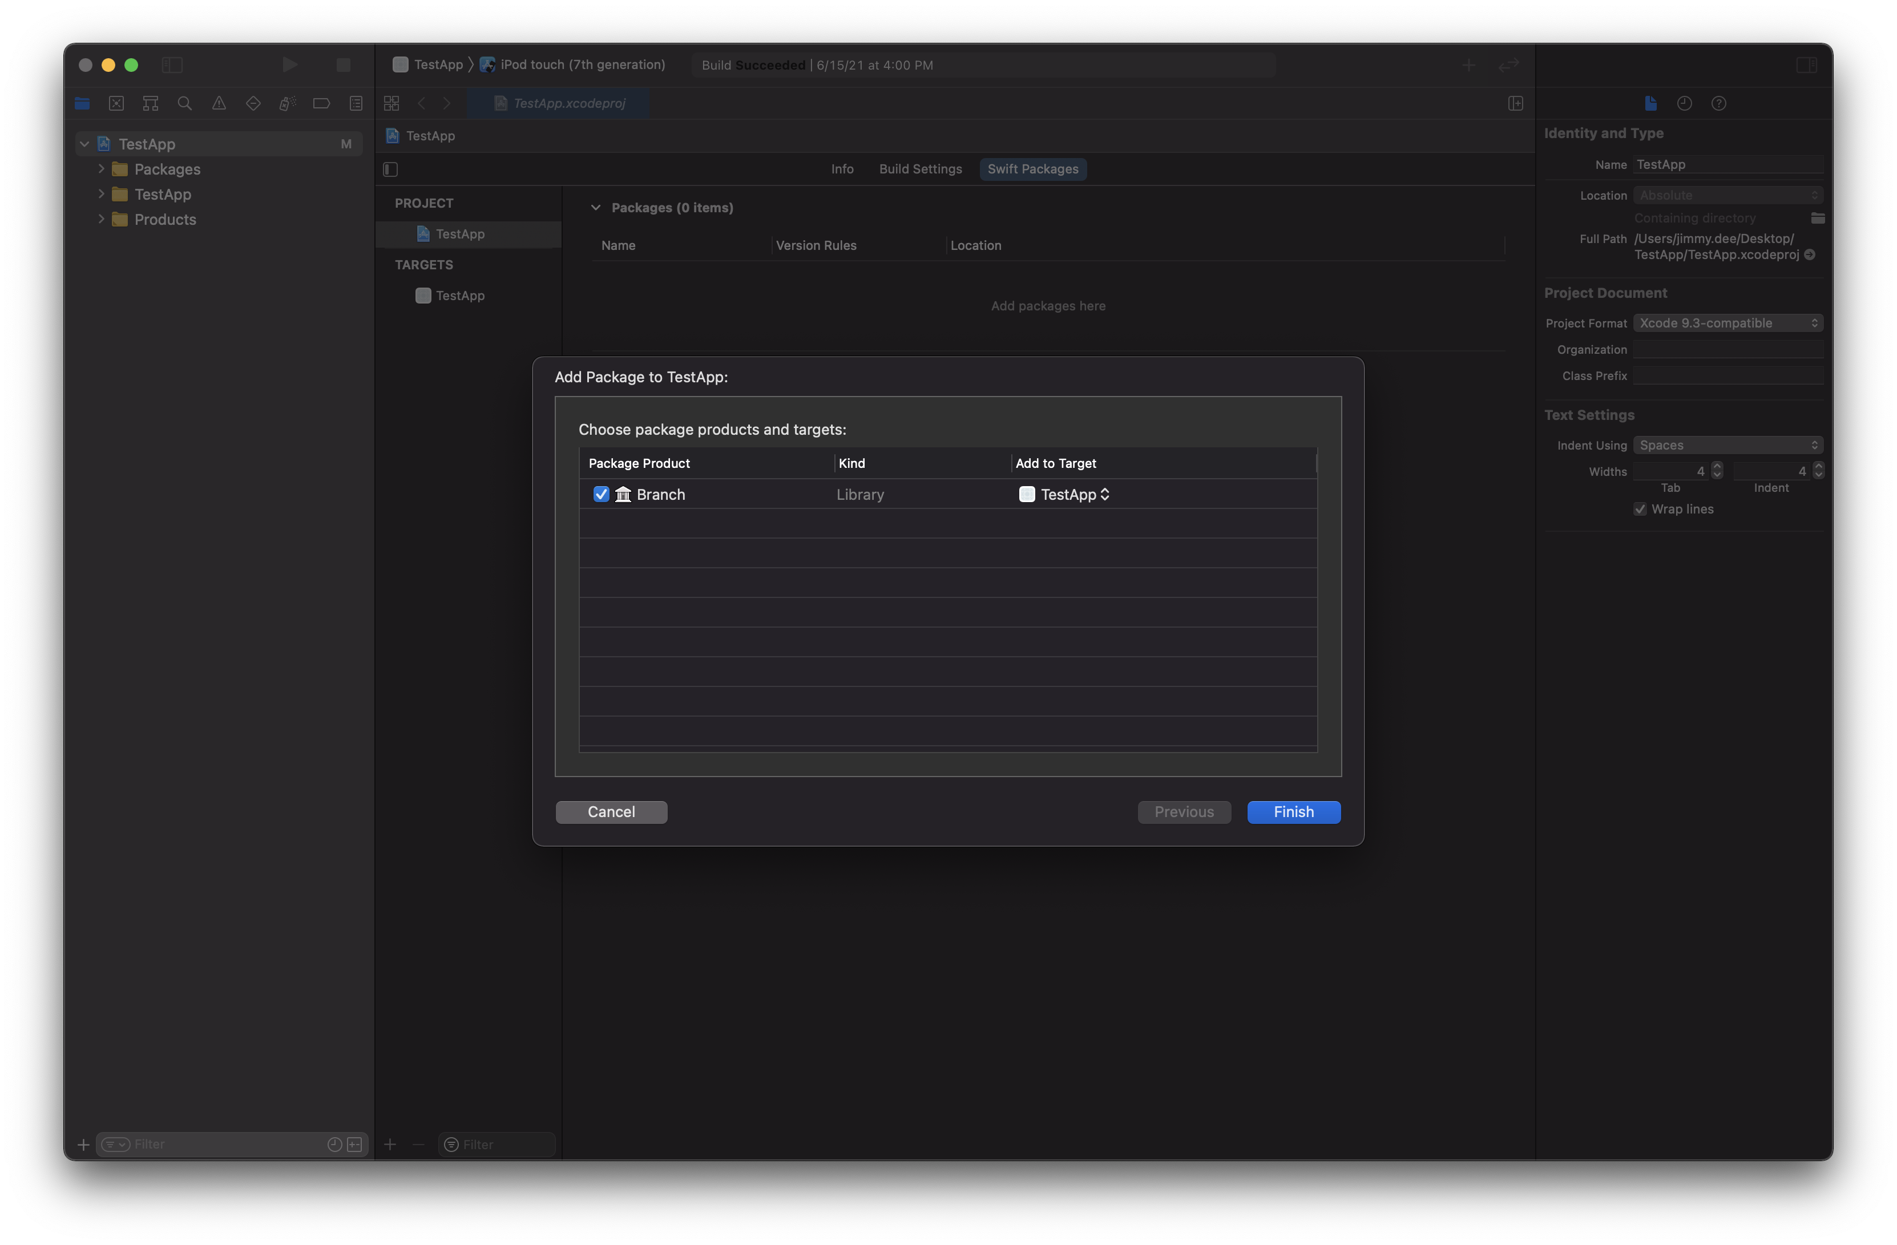Click the Finish button
The image size is (1897, 1245).
(x=1294, y=812)
